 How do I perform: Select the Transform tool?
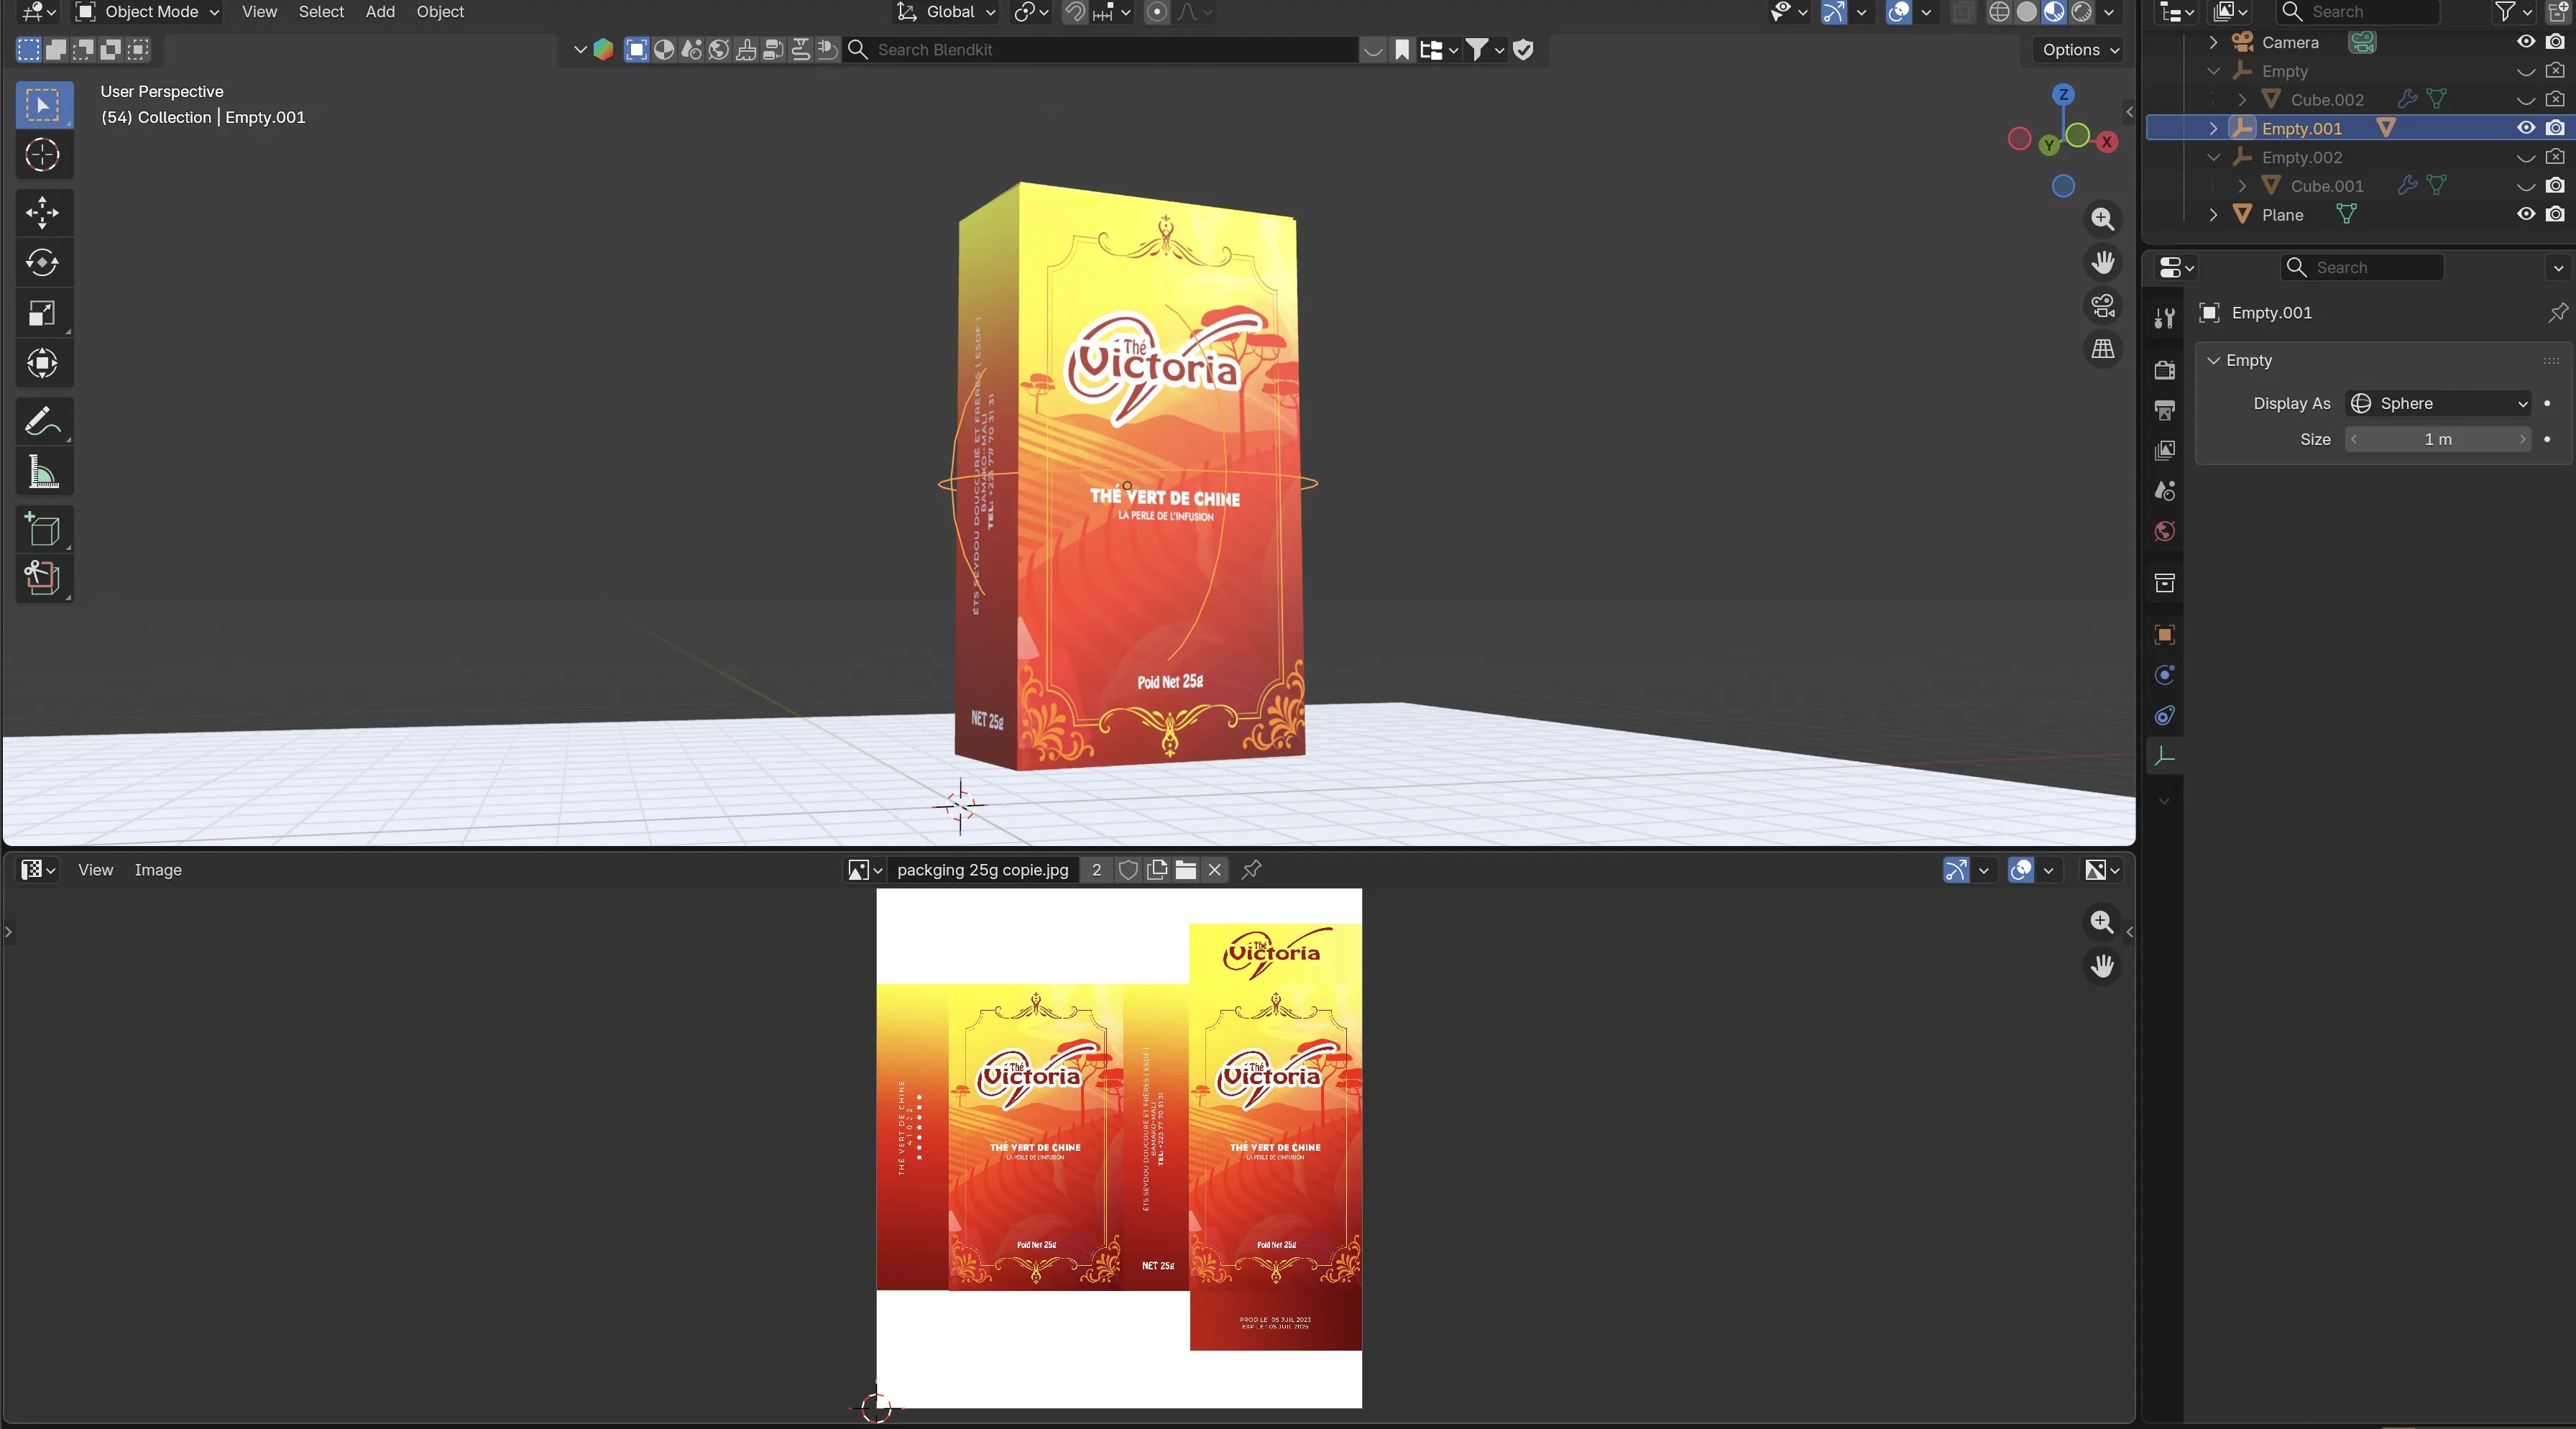tap(43, 363)
